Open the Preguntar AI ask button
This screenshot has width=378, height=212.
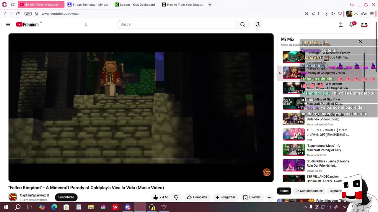225,197
